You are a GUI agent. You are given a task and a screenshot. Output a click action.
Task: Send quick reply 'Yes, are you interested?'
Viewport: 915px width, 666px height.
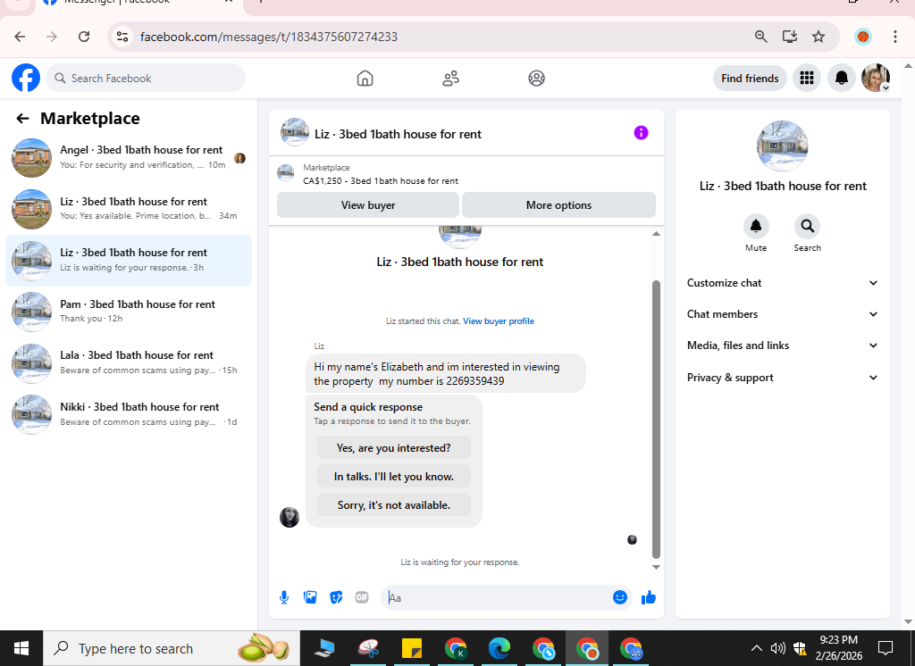(x=393, y=448)
